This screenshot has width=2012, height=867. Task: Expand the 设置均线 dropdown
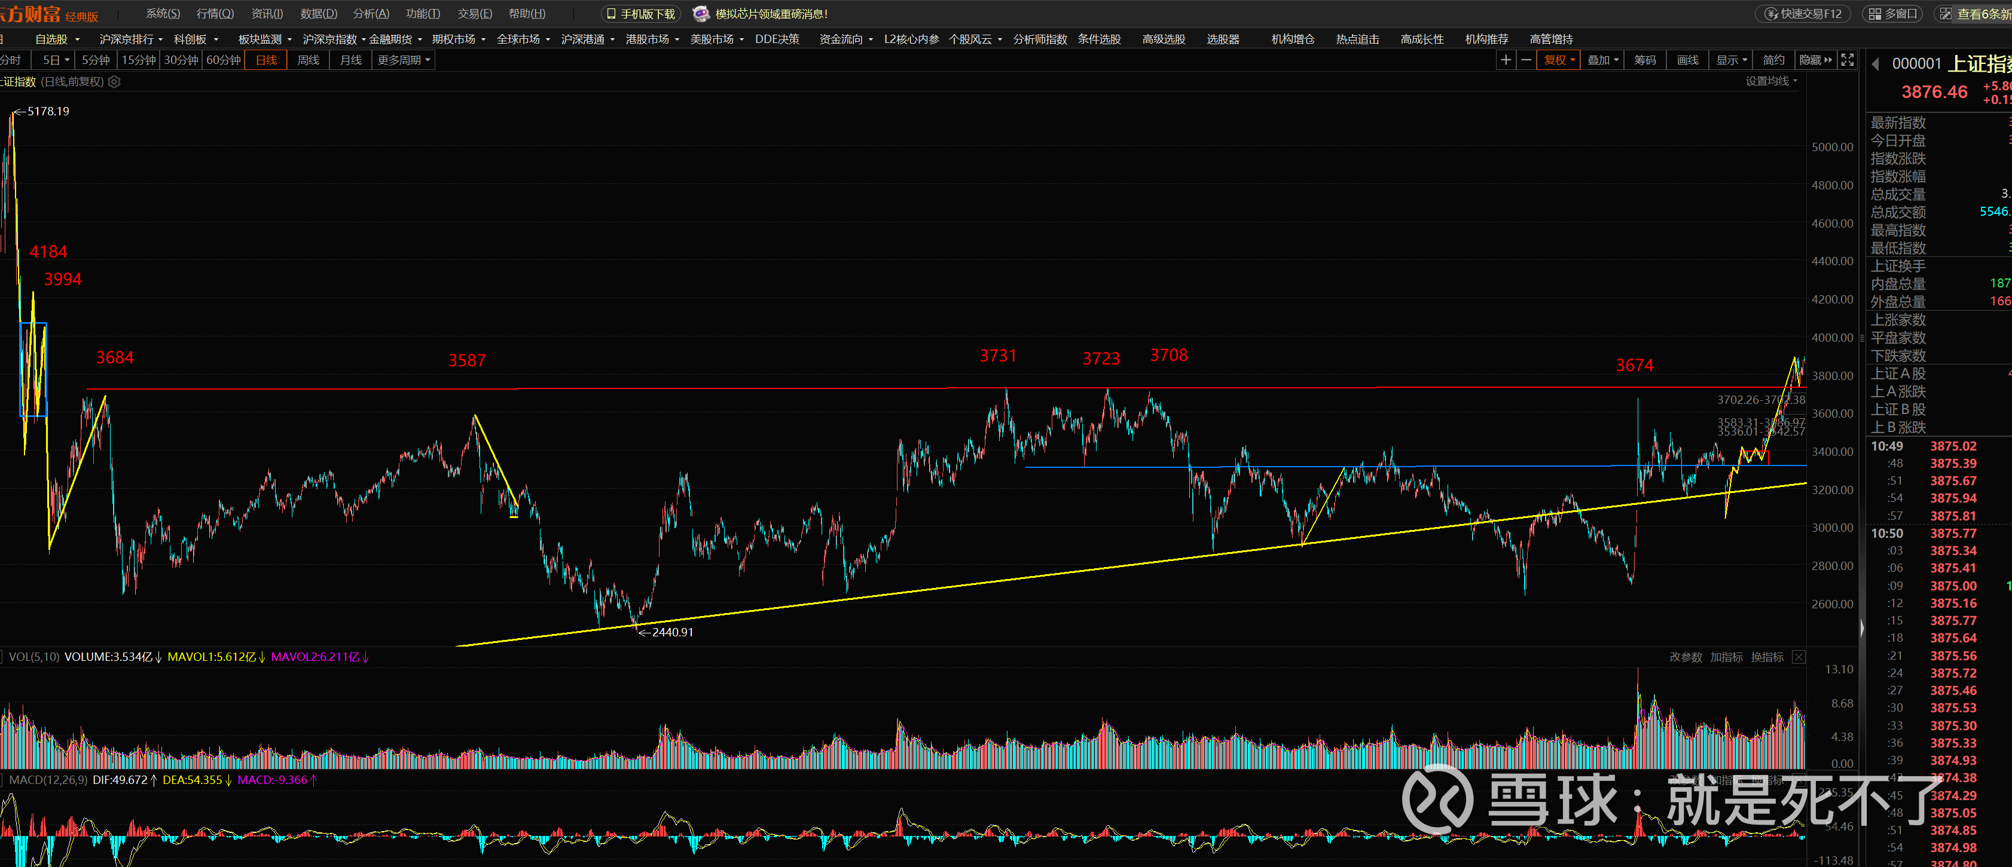[1770, 81]
